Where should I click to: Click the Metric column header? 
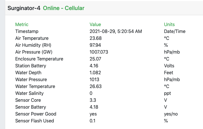[22, 24]
